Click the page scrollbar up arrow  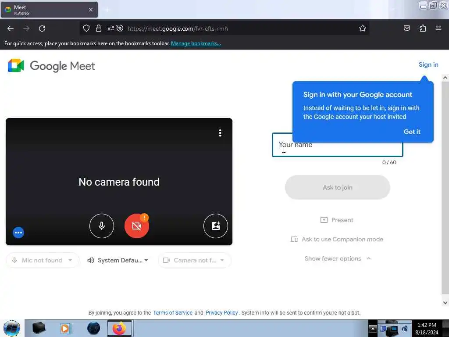pyautogui.click(x=445, y=77)
